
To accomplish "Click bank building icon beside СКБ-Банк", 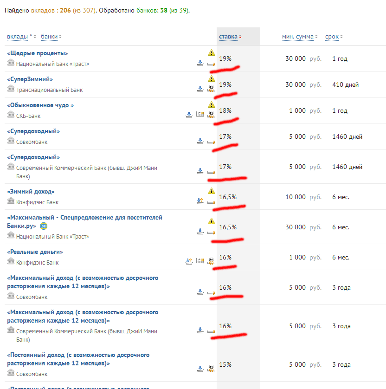I will pos(11,115).
